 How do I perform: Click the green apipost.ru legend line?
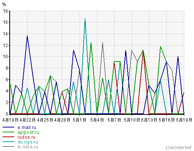point(8,132)
